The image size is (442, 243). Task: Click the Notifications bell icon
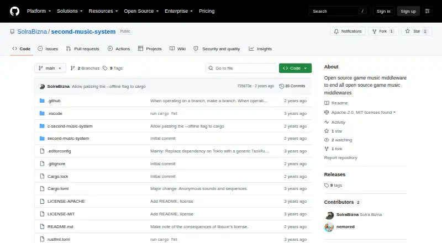click(x=336, y=31)
